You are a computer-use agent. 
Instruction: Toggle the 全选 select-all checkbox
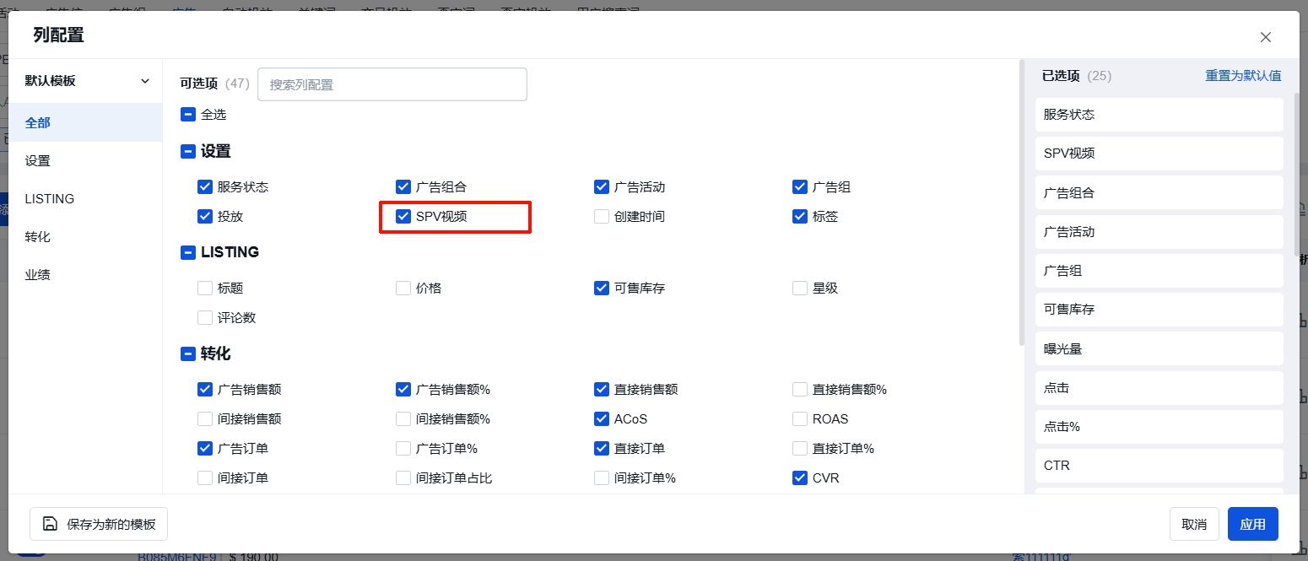[x=188, y=114]
